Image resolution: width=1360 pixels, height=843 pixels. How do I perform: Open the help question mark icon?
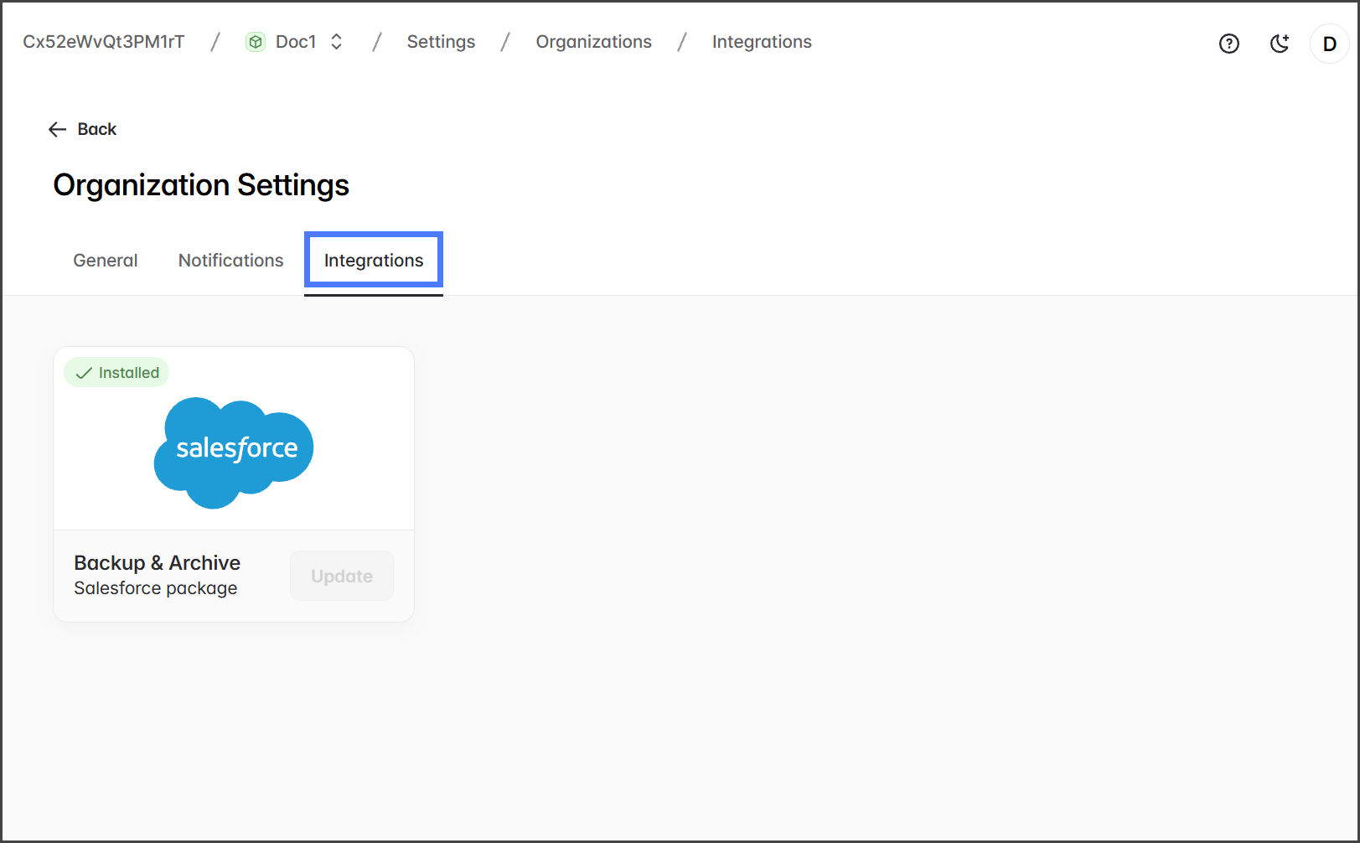pos(1228,44)
